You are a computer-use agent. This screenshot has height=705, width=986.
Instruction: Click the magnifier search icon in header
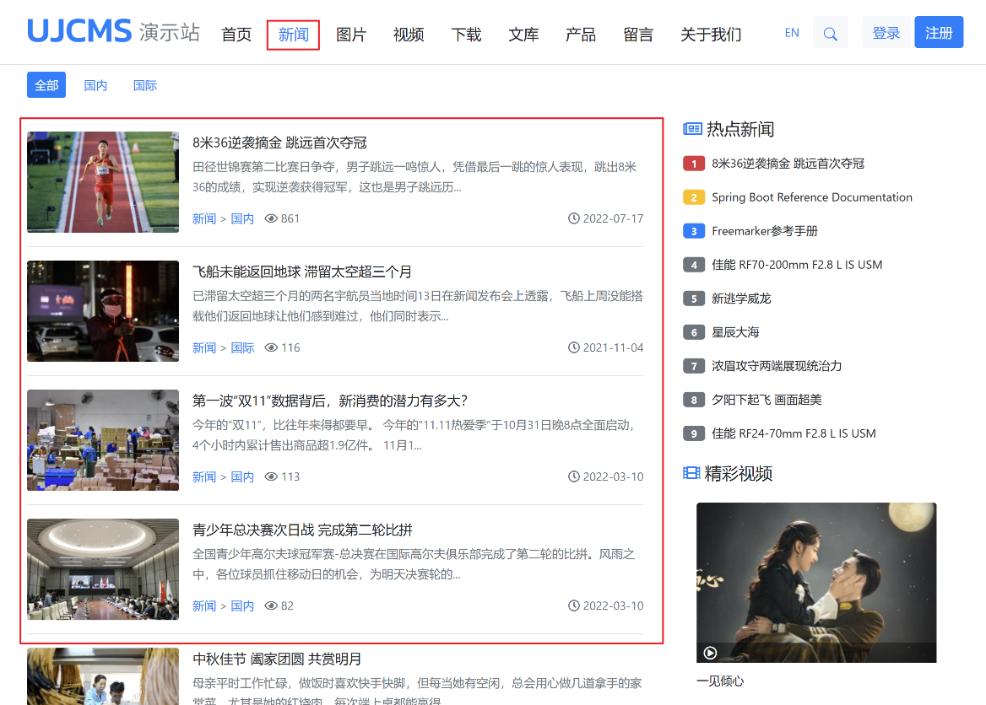click(x=830, y=34)
